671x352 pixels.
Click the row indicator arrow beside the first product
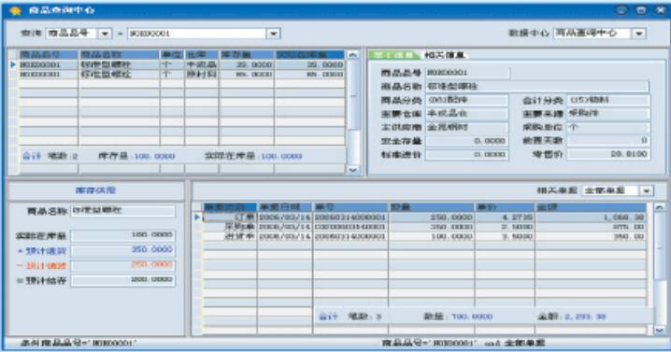pyautogui.click(x=13, y=64)
